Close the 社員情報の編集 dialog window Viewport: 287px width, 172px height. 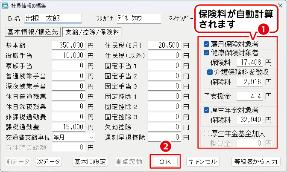[280, 5]
